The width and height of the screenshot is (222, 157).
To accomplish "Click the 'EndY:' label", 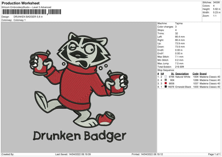I will point(161,53).
